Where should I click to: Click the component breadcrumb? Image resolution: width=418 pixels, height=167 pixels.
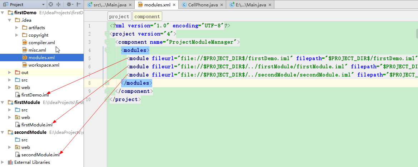tap(147, 16)
